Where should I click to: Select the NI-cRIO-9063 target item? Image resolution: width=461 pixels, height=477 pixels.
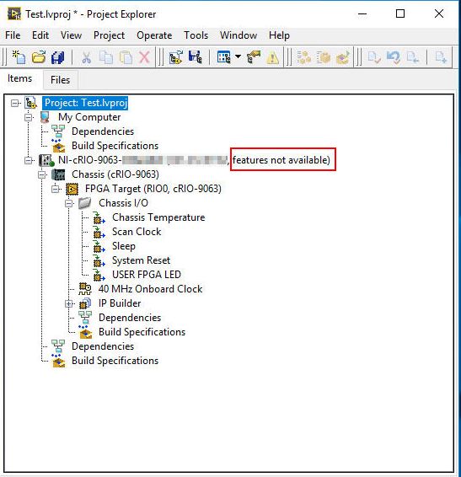[x=194, y=160]
